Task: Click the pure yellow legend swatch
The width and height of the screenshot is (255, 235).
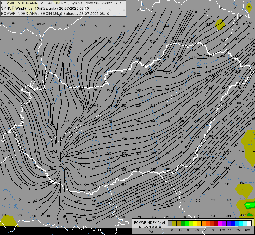Action: (195, 223)
